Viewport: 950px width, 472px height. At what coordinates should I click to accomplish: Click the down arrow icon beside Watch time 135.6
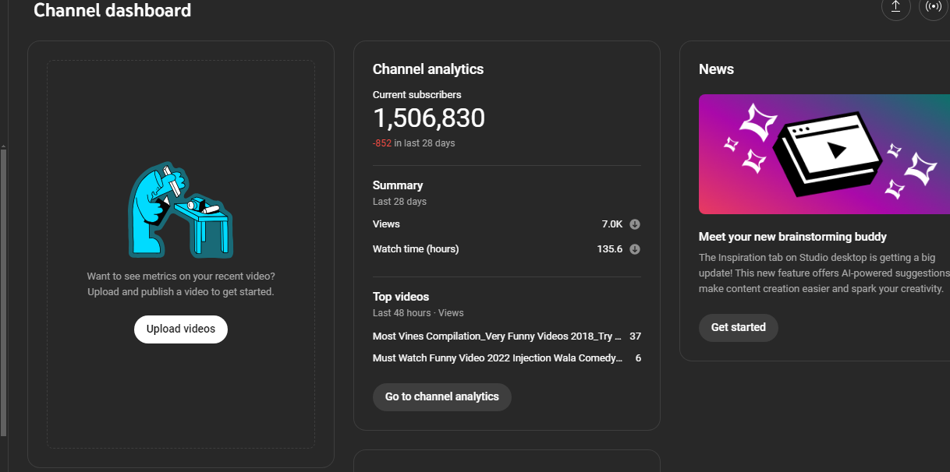click(635, 249)
